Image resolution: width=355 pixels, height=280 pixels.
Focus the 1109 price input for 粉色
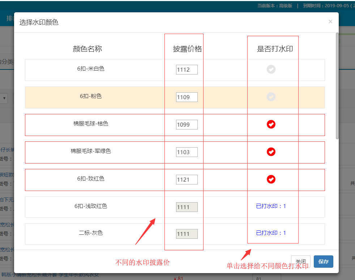(187, 97)
